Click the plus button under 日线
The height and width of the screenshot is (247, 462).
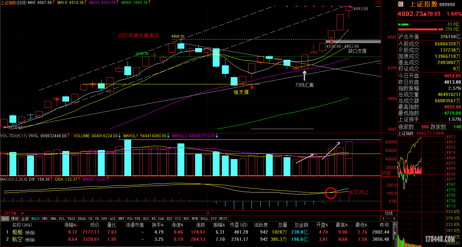point(383,219)
